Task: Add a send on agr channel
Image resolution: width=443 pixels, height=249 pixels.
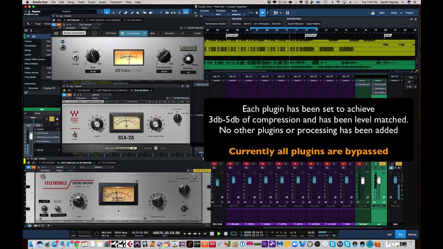Action: point(58,150)
